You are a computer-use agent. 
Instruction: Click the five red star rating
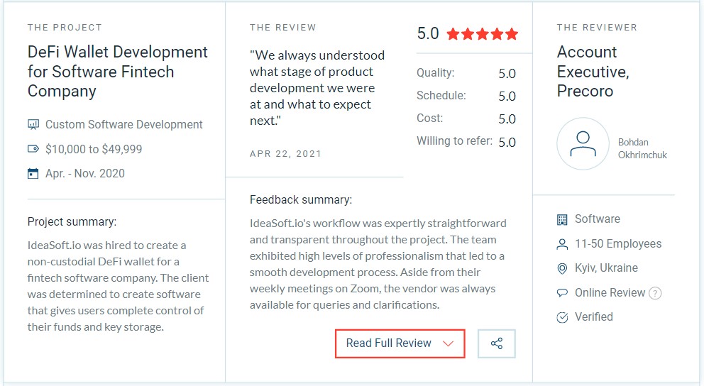pyautogui.click(x=483, y=34)
